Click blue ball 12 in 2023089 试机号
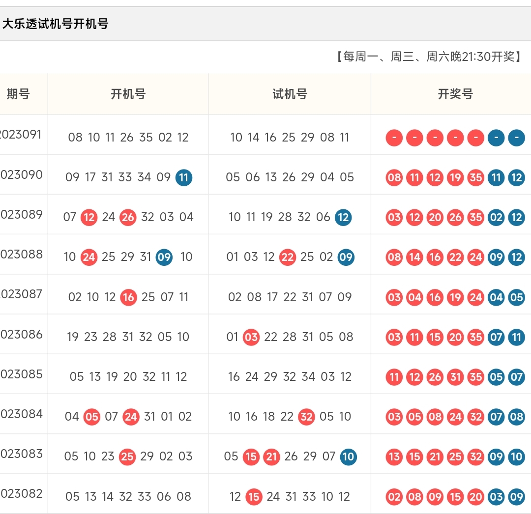This screenshot has height=514, width=531. click(343, 217)
